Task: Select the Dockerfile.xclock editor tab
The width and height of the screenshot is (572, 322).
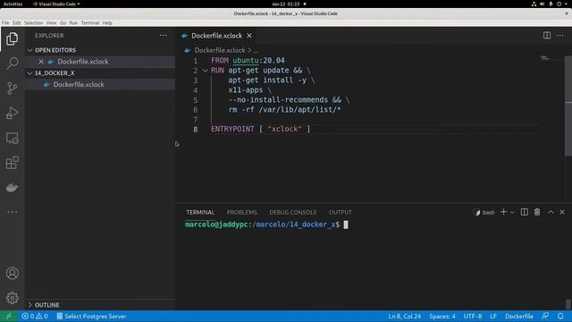Action: (x=216, y=36)
